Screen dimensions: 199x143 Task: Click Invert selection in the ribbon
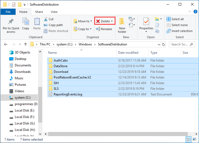pos(179,31)
